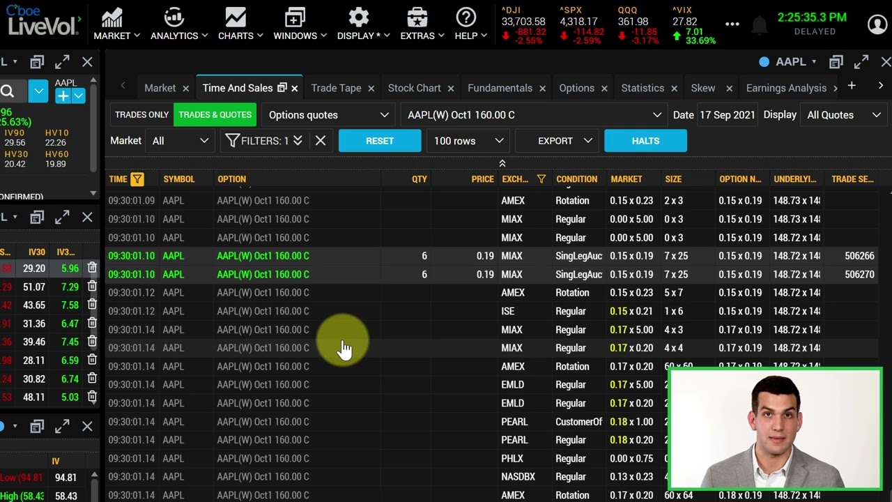This screenshot has width=892, height=502.
Task: Switch to the Trade Tape tab
Action: 336,88
